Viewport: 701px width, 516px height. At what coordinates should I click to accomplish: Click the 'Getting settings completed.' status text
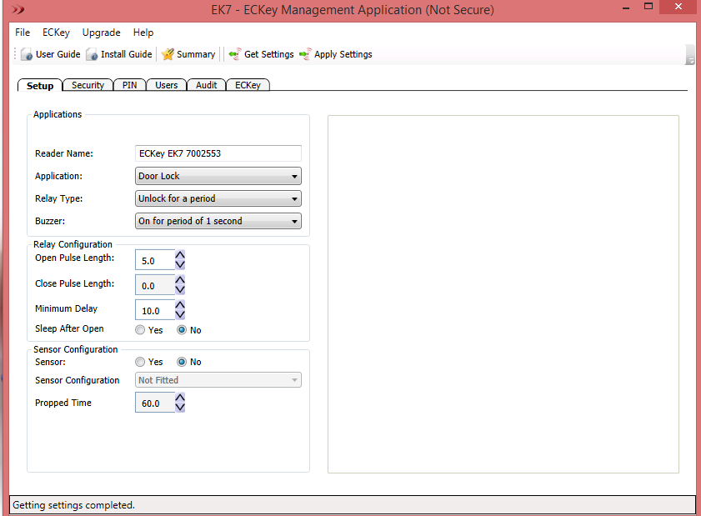click(x=73, y=505)
